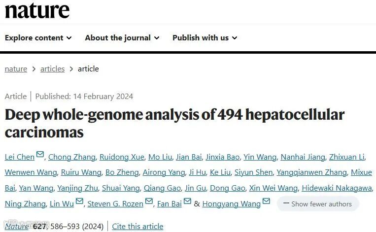Open the About the journal menu
This screenshot has width=376, height=232.
(x=122, y=37)
